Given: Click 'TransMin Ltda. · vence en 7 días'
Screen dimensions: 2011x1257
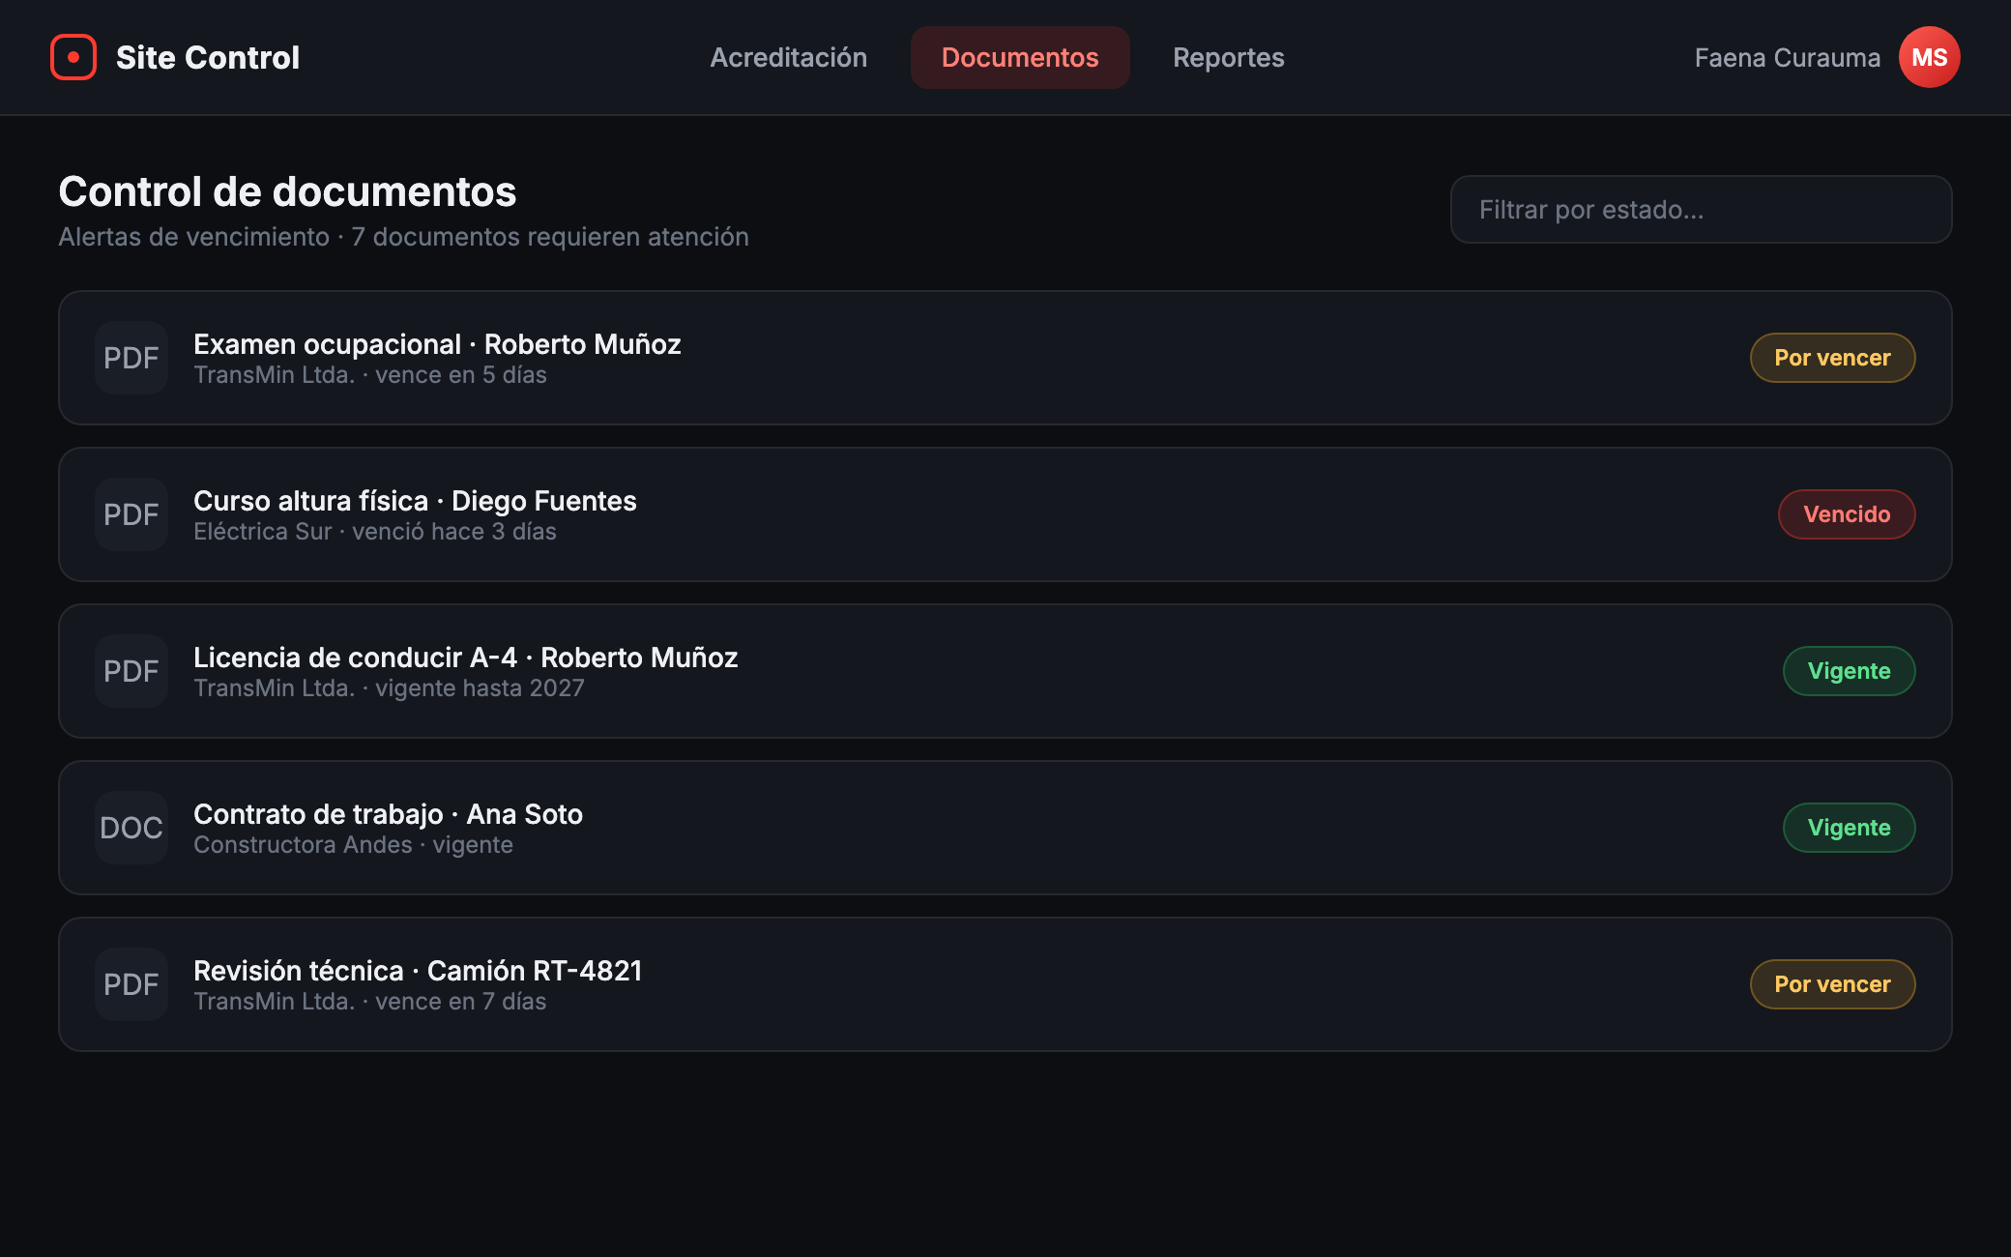Looking at the screenshot, I should 370,1002.
